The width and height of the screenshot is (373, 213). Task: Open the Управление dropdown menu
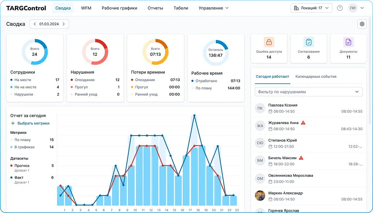213,8
